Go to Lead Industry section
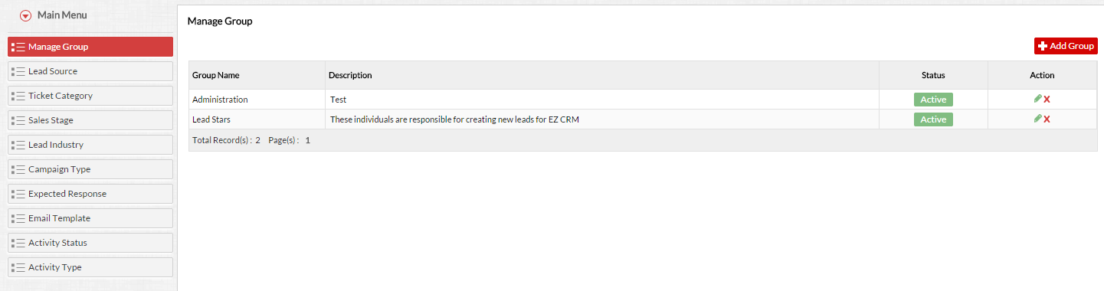The width and height of the screenshot is (1104, 291). (90, 145)
